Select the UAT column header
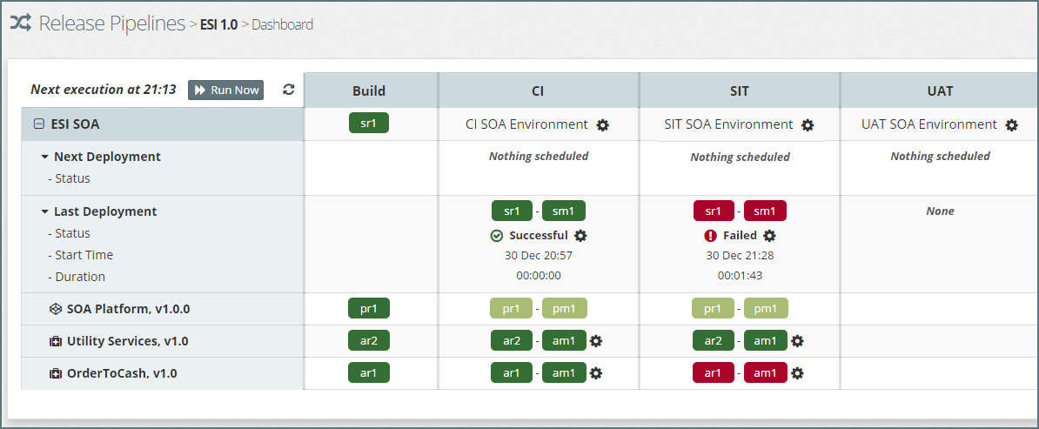The width and height of the screenshot is (1039, 429). pos(940,90)
